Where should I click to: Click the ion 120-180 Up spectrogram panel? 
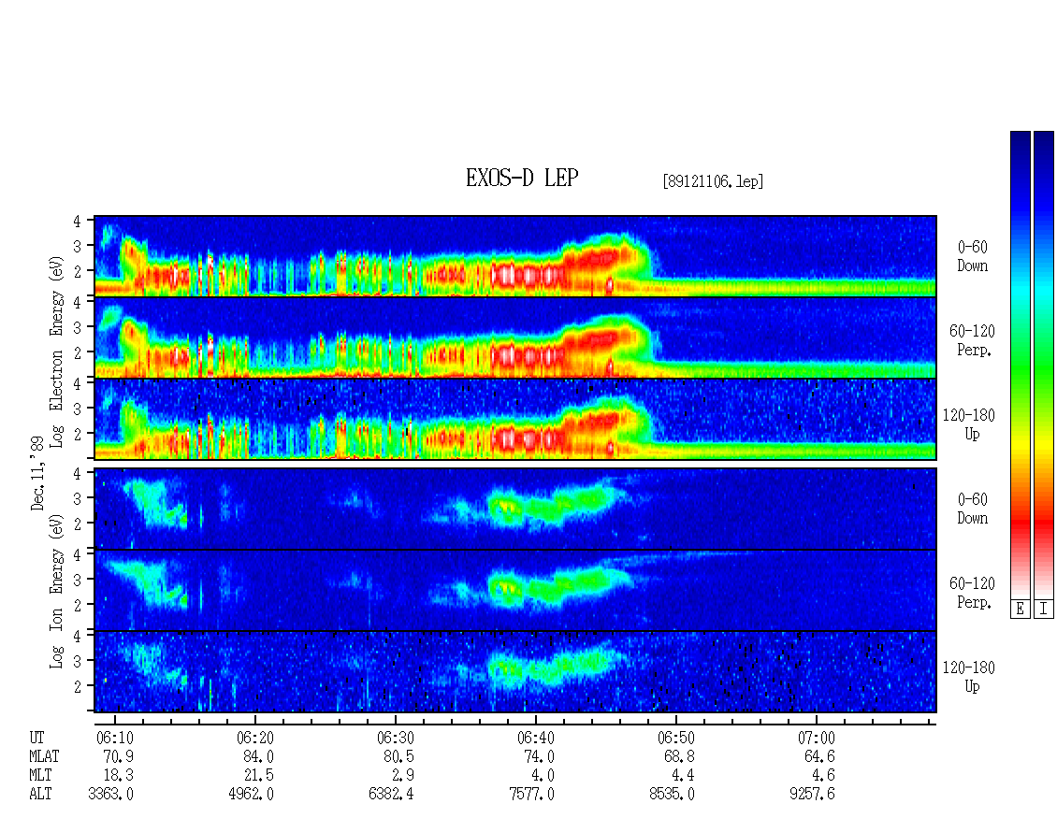pos(515,672)
